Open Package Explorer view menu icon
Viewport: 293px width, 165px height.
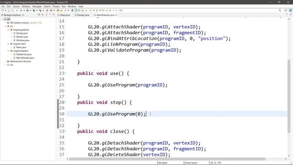[47, 15]
